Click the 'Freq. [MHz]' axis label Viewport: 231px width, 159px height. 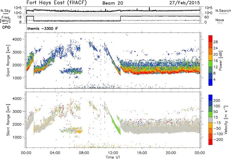pyautogui.click(x=5, y=19)
